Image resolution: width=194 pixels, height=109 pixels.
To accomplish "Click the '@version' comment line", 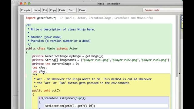I will (x=59, y=41).
